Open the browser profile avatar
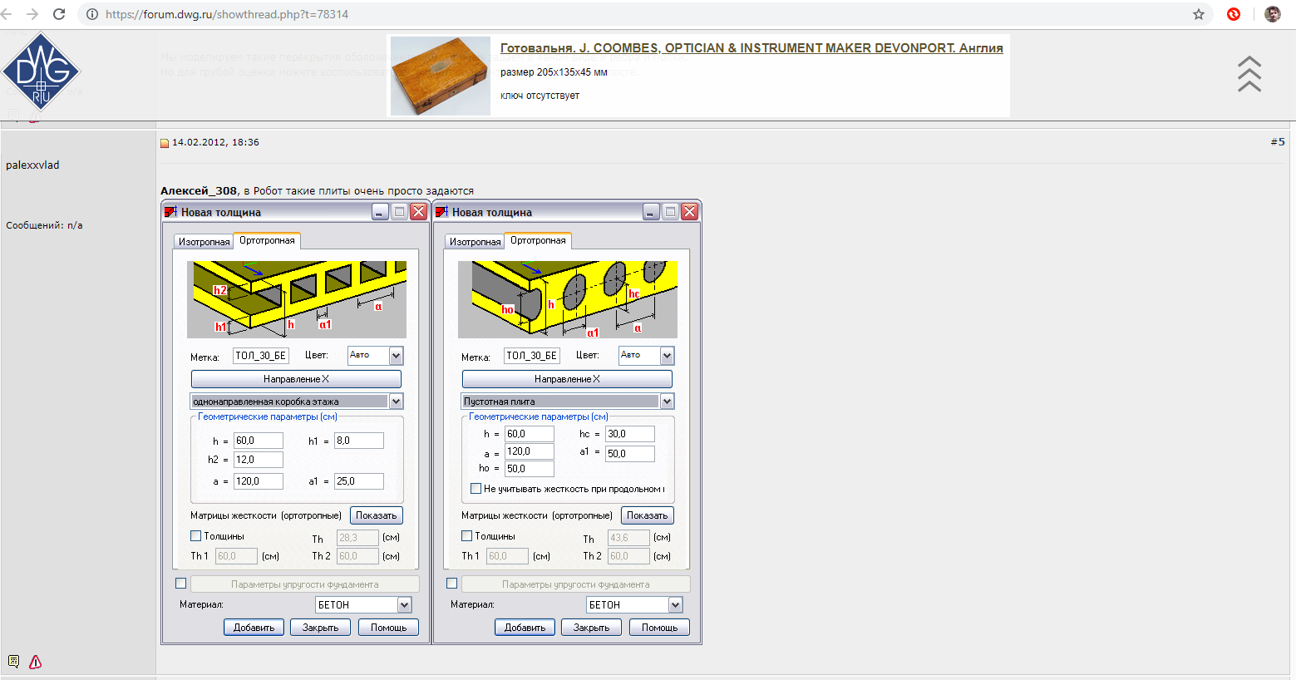Screen dimensions: 1296x680 point(1272,14)
